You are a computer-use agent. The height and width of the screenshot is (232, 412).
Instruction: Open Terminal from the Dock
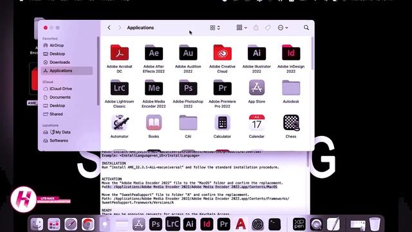tap(275, 224)
